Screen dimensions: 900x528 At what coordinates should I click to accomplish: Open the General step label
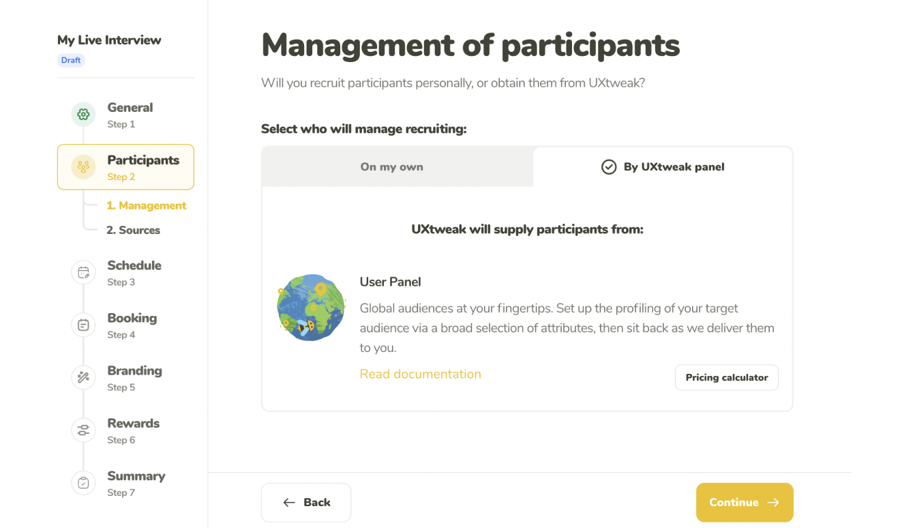[x=130, y=108]
